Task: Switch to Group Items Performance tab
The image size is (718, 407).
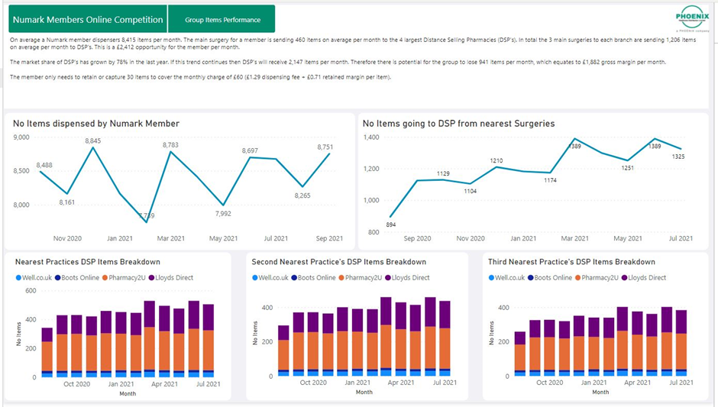Action: pos(222,19)
